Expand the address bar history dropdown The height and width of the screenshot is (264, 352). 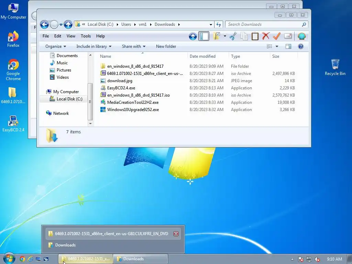pyautogui.click(x=211, y=24)
